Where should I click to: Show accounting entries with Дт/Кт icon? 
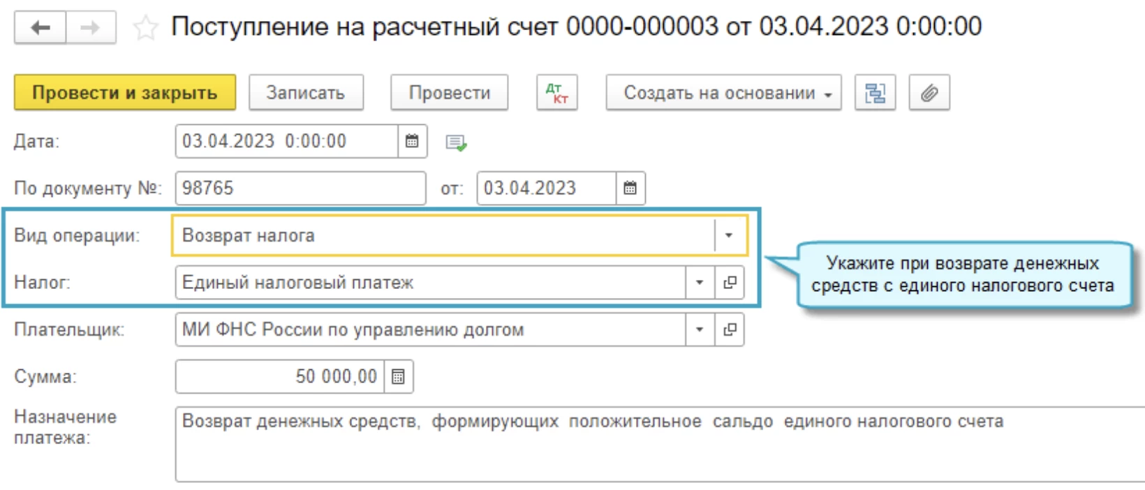coord(556,93)
